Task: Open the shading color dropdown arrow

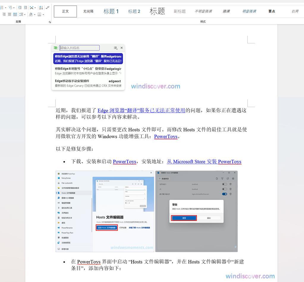Action: [34, 14]
